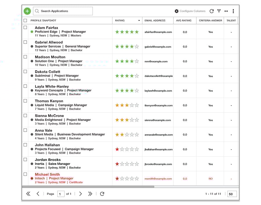Sort by Criteria Answer column header

click(211, 21)
